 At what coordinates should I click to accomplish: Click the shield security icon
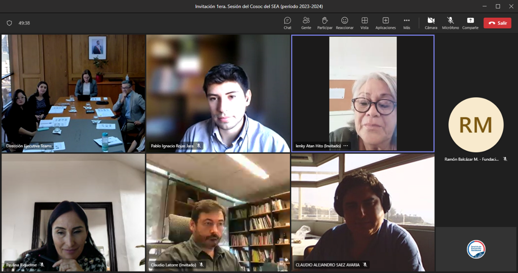pos(10,23)
